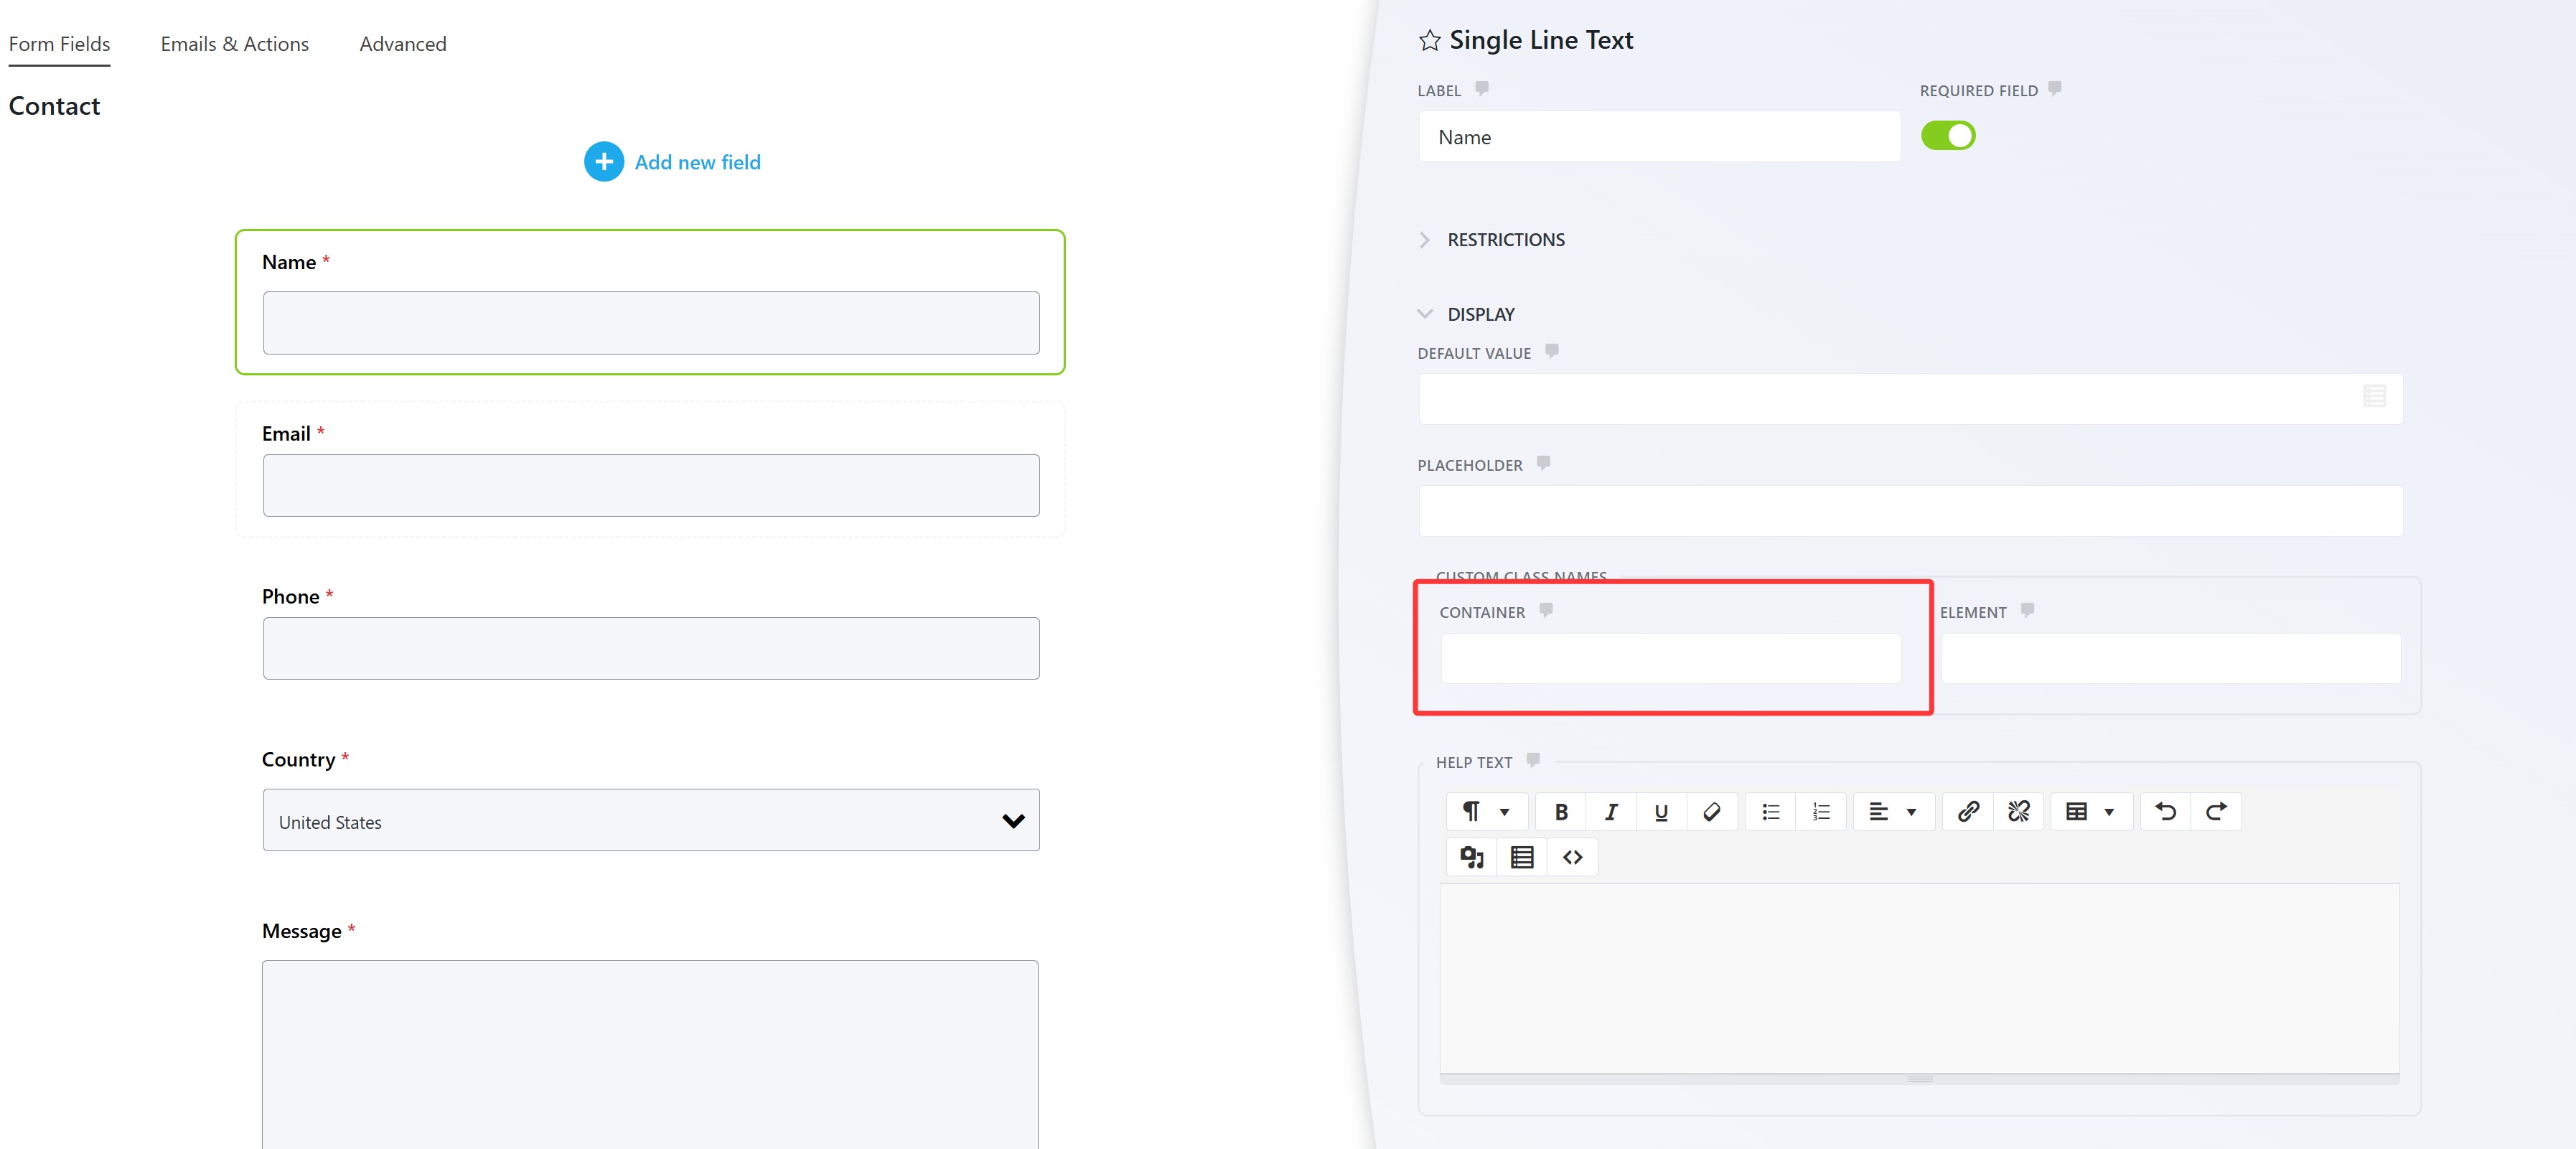Open the Country dropdown

click(x=650, y=821)
